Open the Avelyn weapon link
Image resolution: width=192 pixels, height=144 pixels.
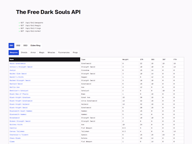13,70
